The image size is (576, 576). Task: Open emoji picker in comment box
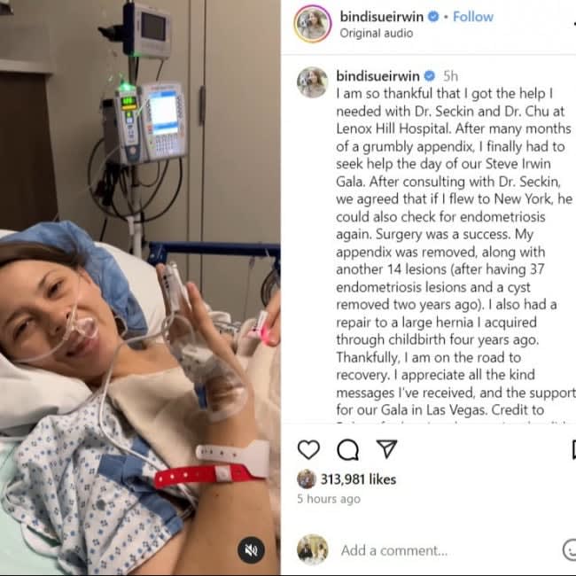point(570,550)
